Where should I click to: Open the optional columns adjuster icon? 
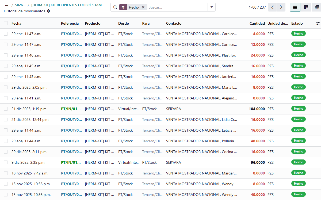click(318, 23)
